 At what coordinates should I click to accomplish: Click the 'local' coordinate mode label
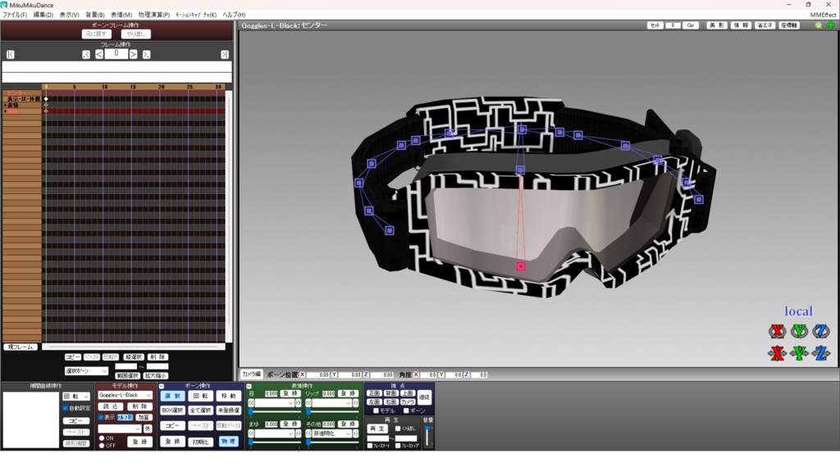(798, 311)
